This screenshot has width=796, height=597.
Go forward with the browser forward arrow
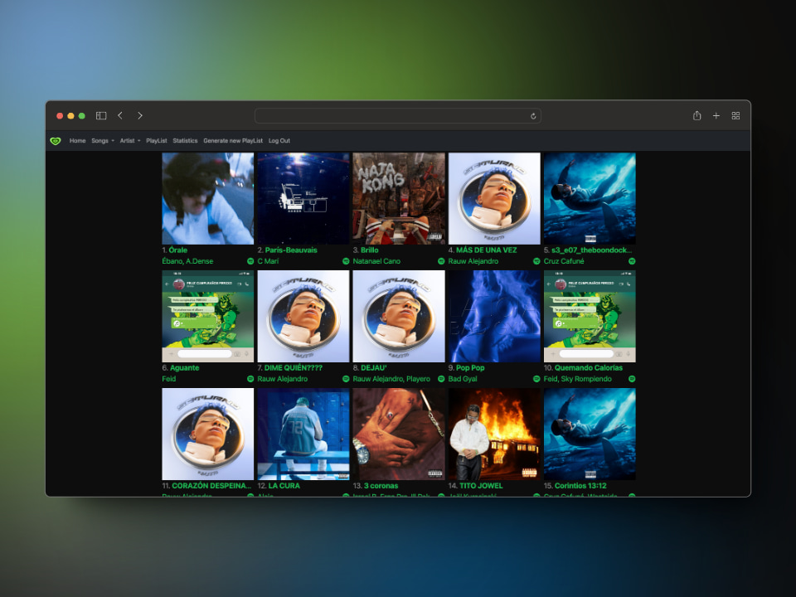pos(140,116)
